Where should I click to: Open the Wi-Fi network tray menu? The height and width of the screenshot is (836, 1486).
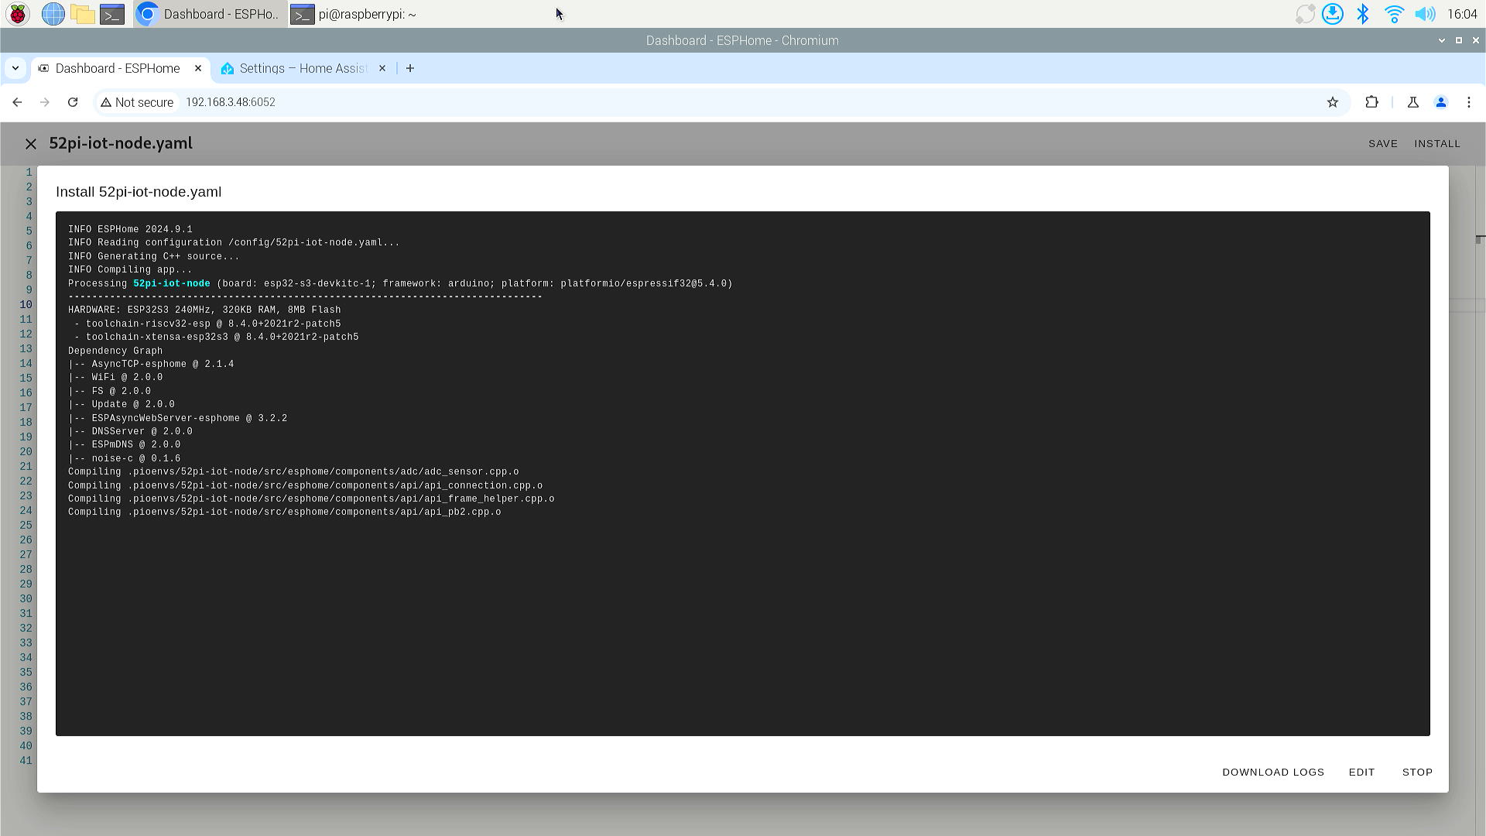tap(1394, 14)
